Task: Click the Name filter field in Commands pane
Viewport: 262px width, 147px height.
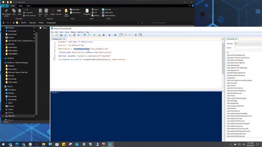Action: [x=248, y=48]
